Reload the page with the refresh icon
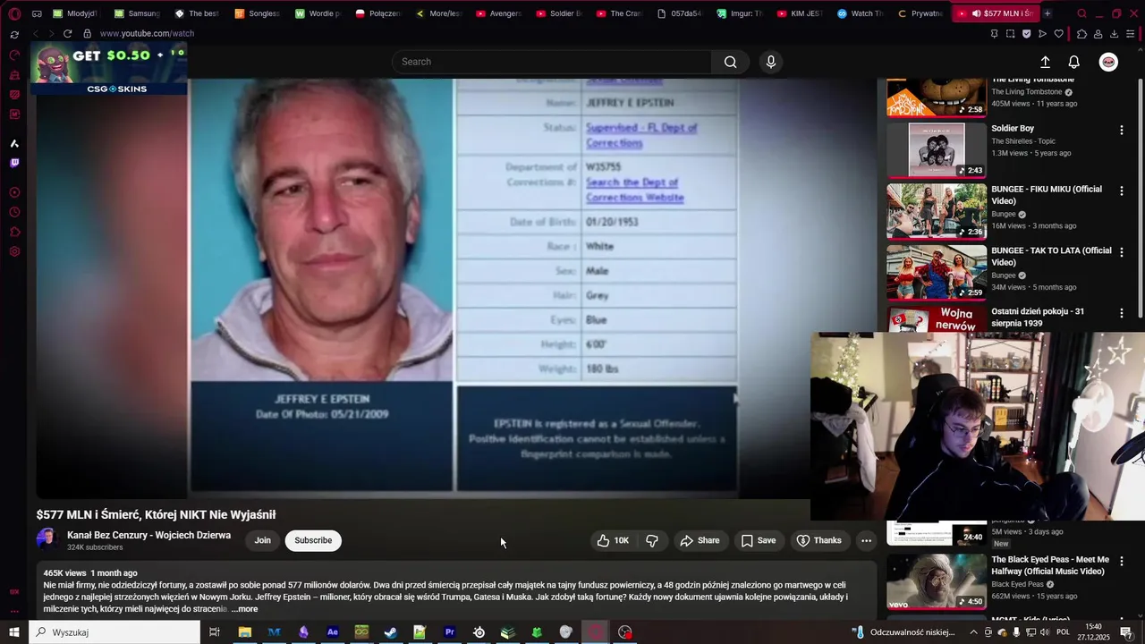The image size is (1145, 644). [67, 33]
